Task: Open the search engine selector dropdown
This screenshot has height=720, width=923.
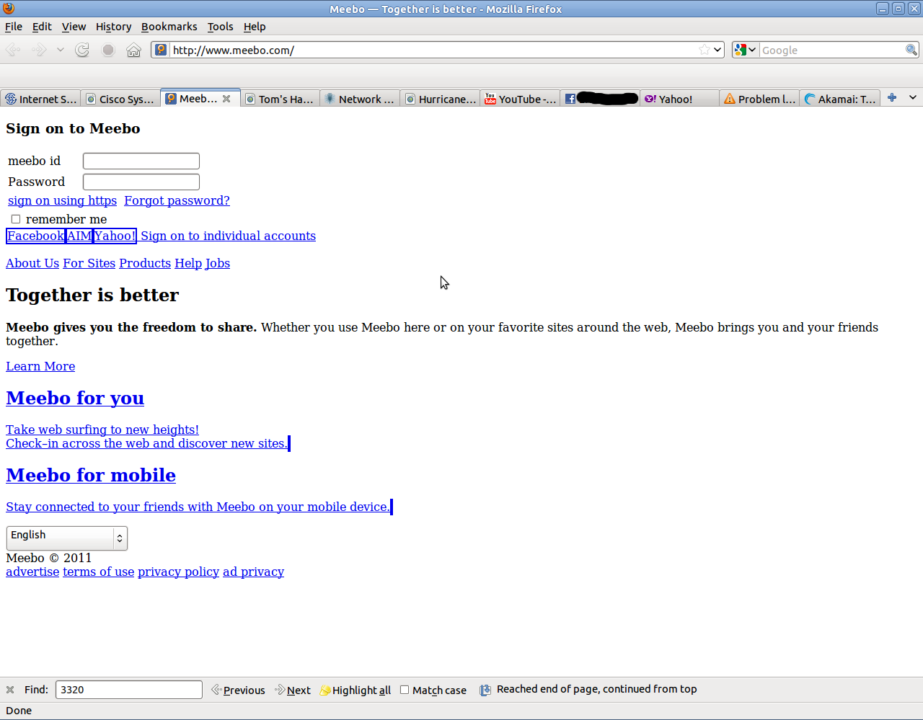Action: coord(745,50)
